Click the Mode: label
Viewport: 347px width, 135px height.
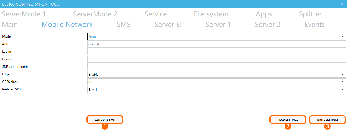click(7, 36)
